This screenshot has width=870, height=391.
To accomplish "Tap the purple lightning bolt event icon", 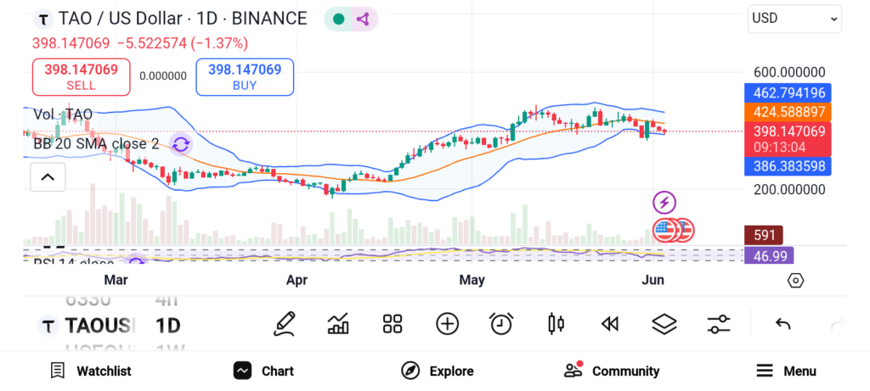I will coord(664,203).
